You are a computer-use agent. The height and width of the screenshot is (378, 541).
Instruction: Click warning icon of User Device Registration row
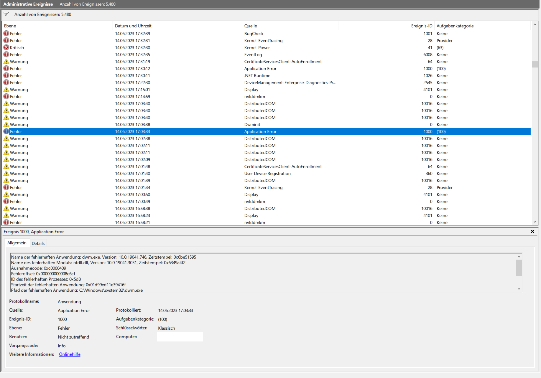click(x=6, y=174)
